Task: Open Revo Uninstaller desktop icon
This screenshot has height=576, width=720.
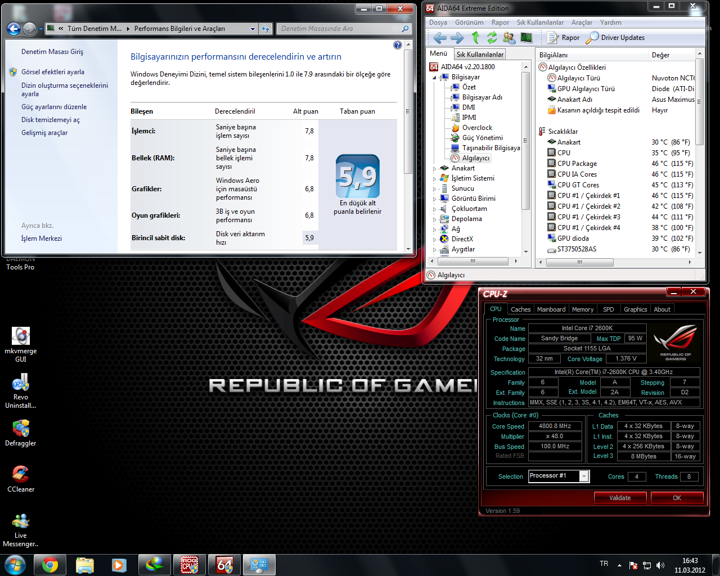Action: [x=21, y=390]
